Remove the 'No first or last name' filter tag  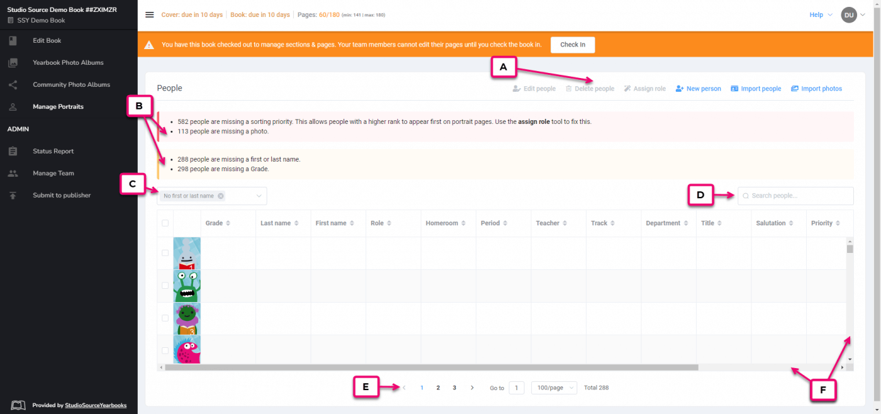tap(220, 196)
